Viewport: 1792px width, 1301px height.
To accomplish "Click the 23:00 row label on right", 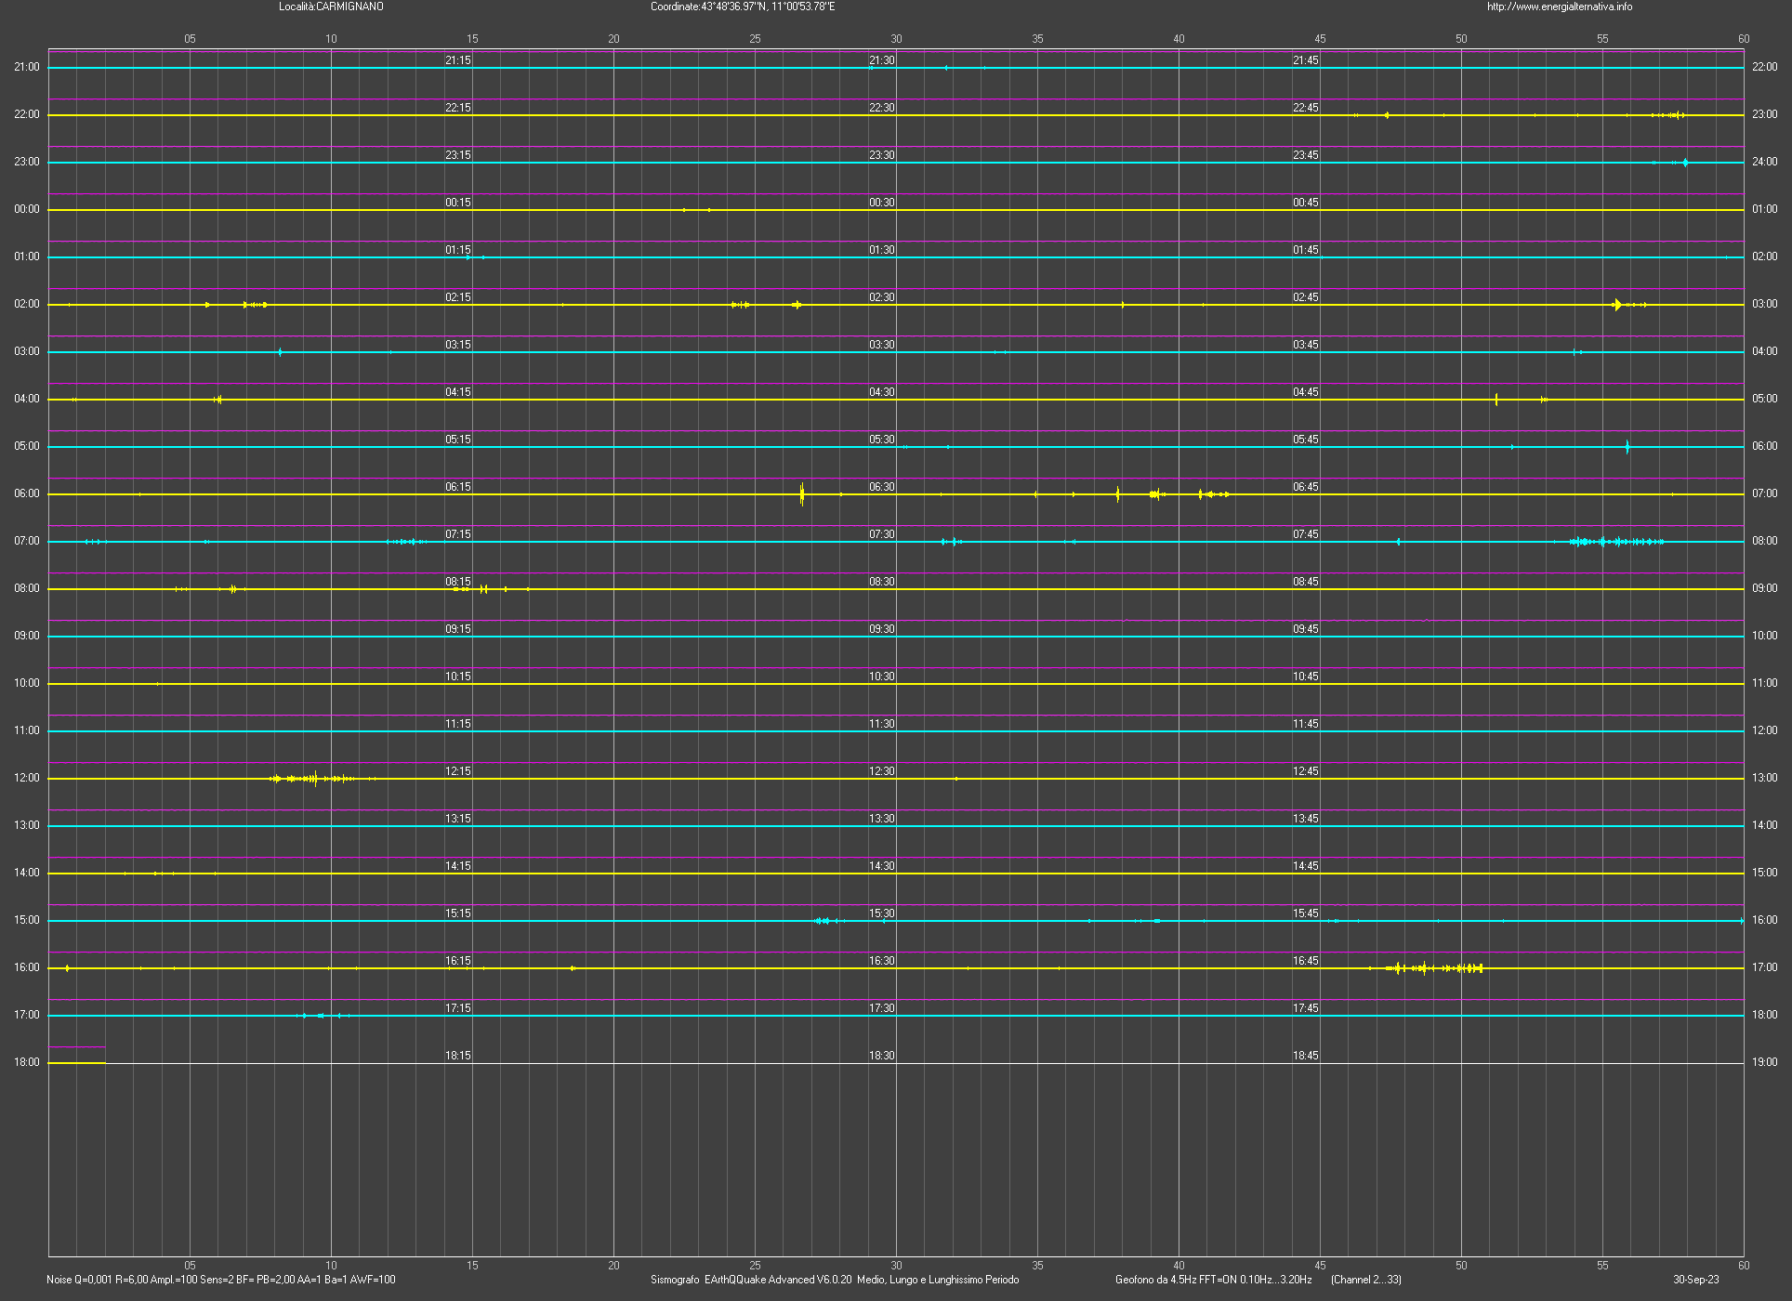I will pos(1764,114).
